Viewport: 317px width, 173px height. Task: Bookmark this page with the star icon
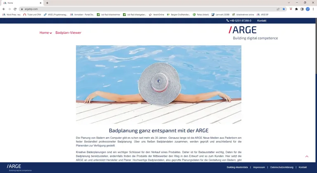pyautogui.click(x=284, y=9)
